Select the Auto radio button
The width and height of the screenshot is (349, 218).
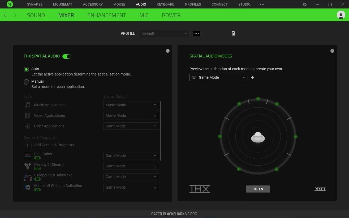[x=26, y=69]
